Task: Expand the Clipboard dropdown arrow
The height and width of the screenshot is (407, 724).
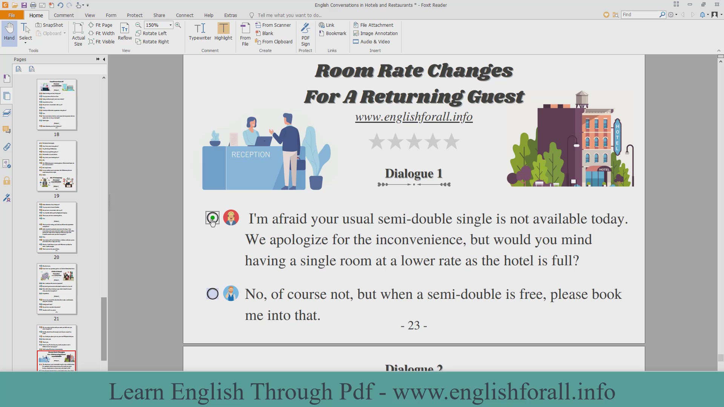Action: (64, 33)
